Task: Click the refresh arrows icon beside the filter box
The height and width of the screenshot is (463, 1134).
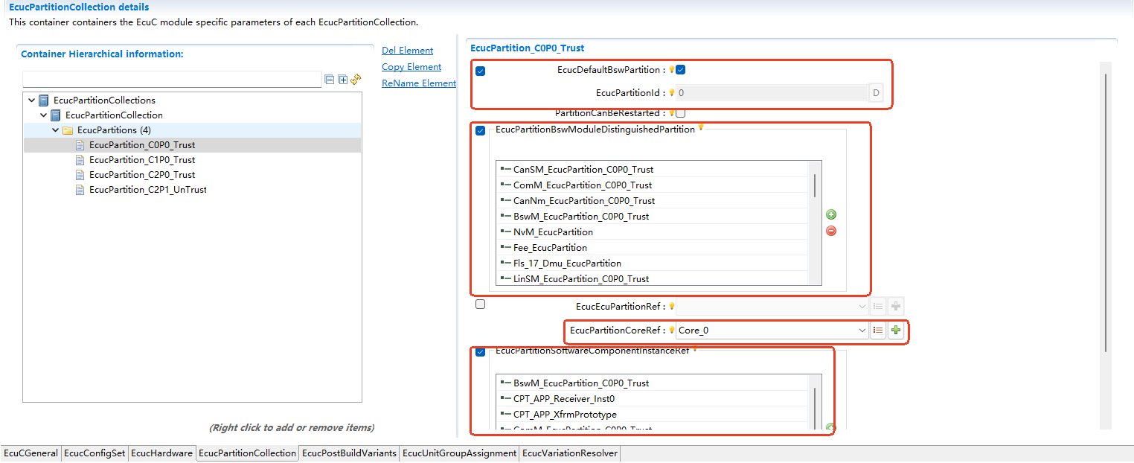Action: pos(356,80)
